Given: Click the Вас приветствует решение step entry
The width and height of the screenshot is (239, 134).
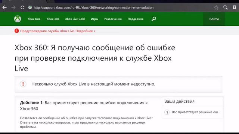Looking at the screenshot, I should click(196, 112).
